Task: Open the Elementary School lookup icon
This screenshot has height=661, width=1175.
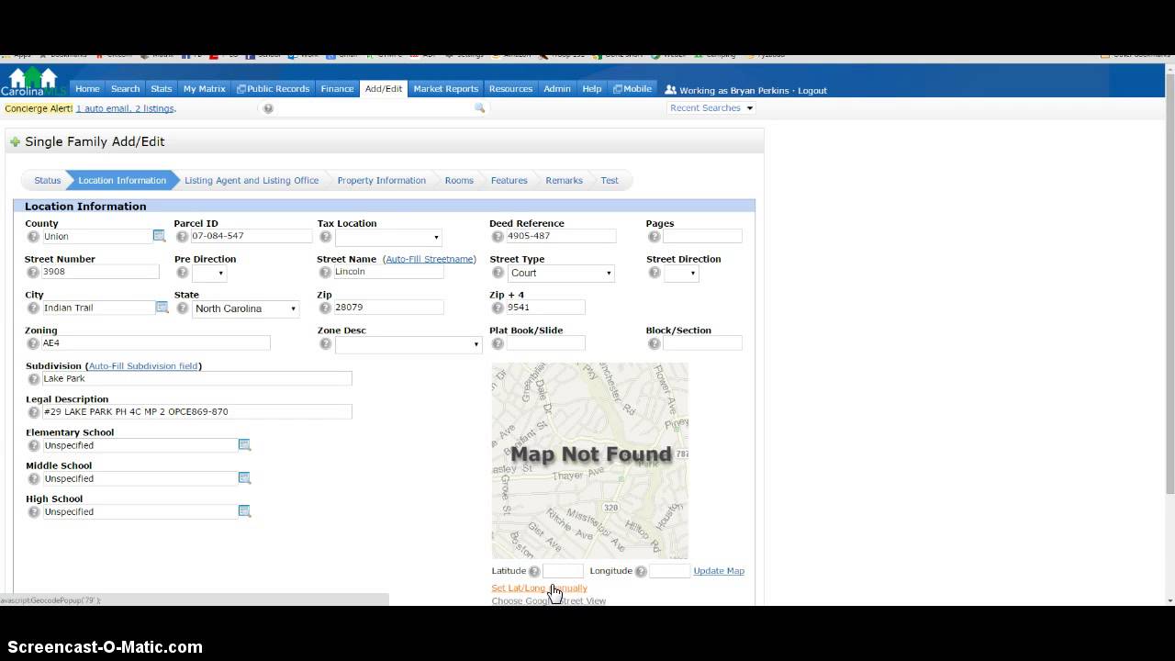Action: [244, 444]
